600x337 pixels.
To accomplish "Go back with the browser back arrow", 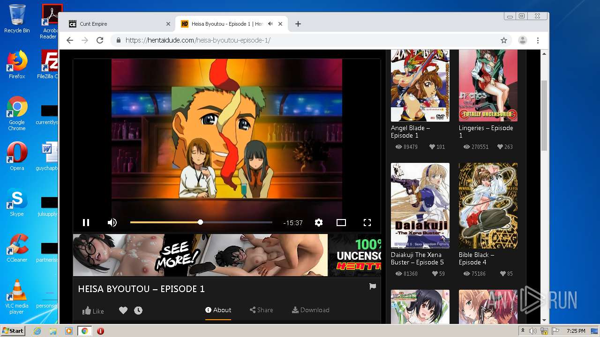I will 70,40.
